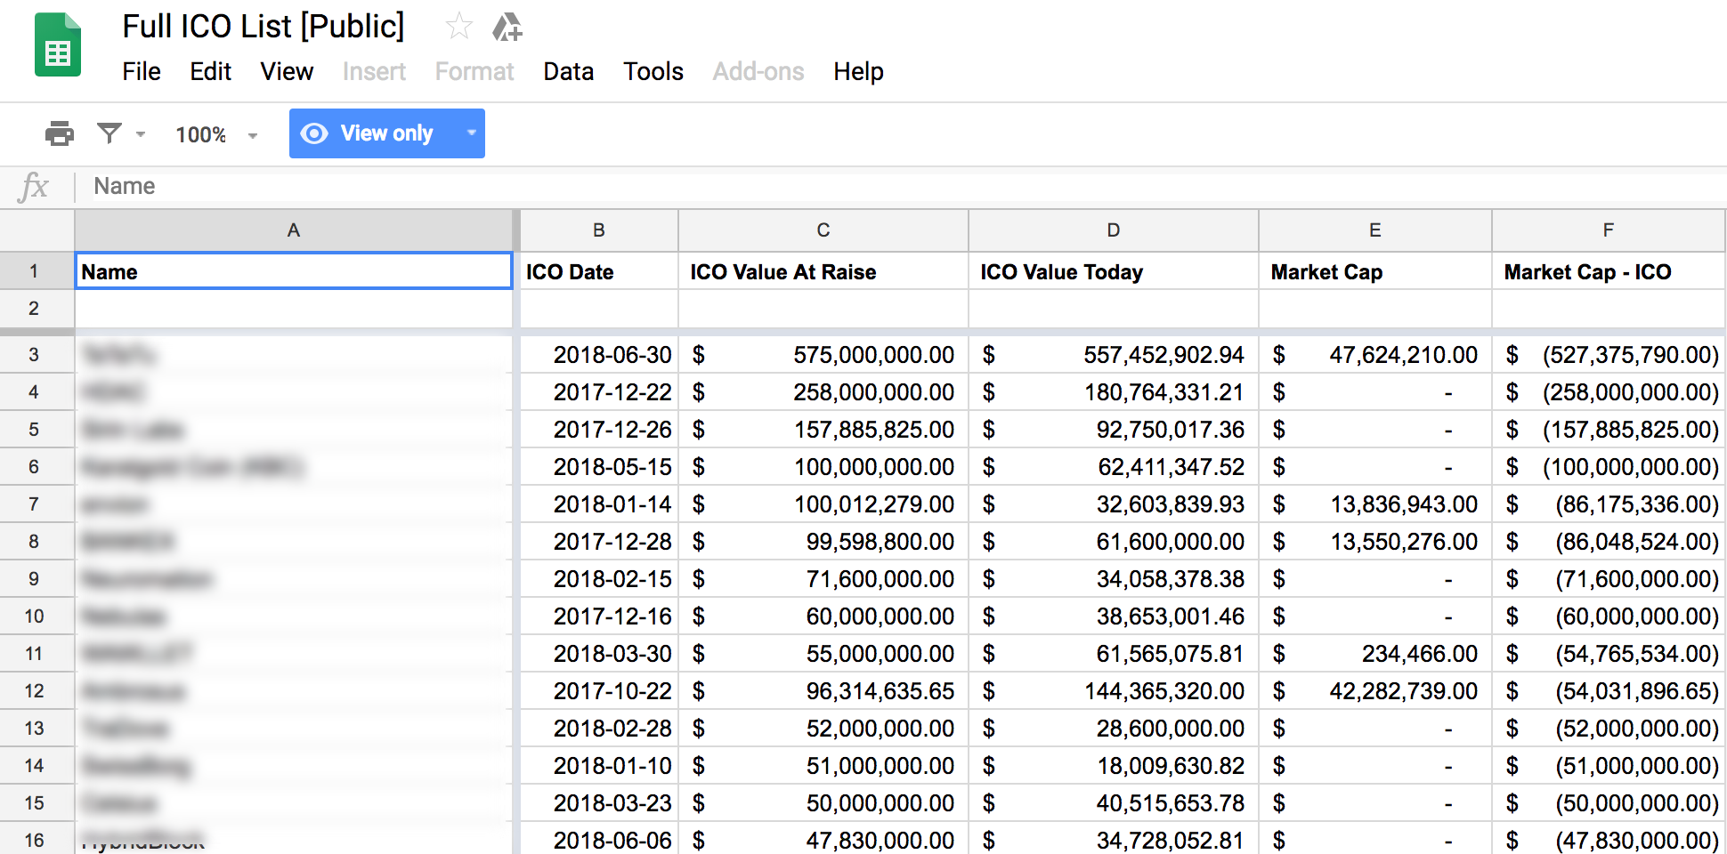
Task: Click the date cell 2018-06-06
Action: [x=599, y=839]
